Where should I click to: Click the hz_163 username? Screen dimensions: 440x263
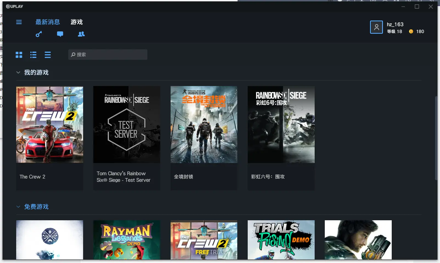(x=395, y=24)
